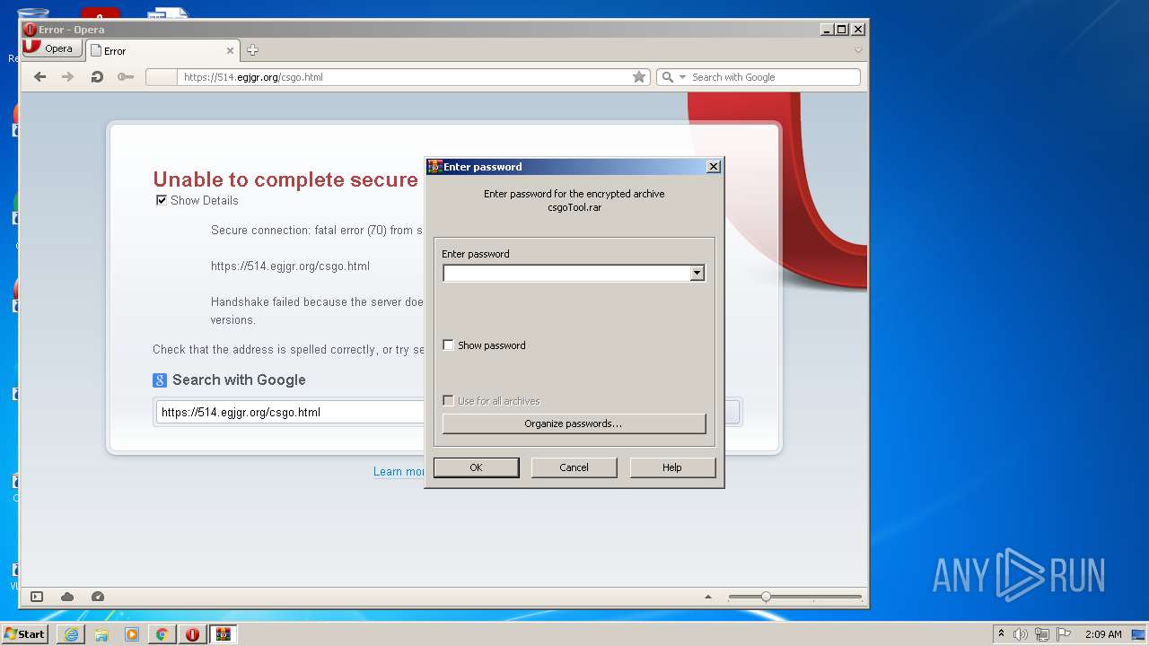This screenshot has width=1149, height=646.
Task: Open a new tab with plus button
Action: (252, 50)
